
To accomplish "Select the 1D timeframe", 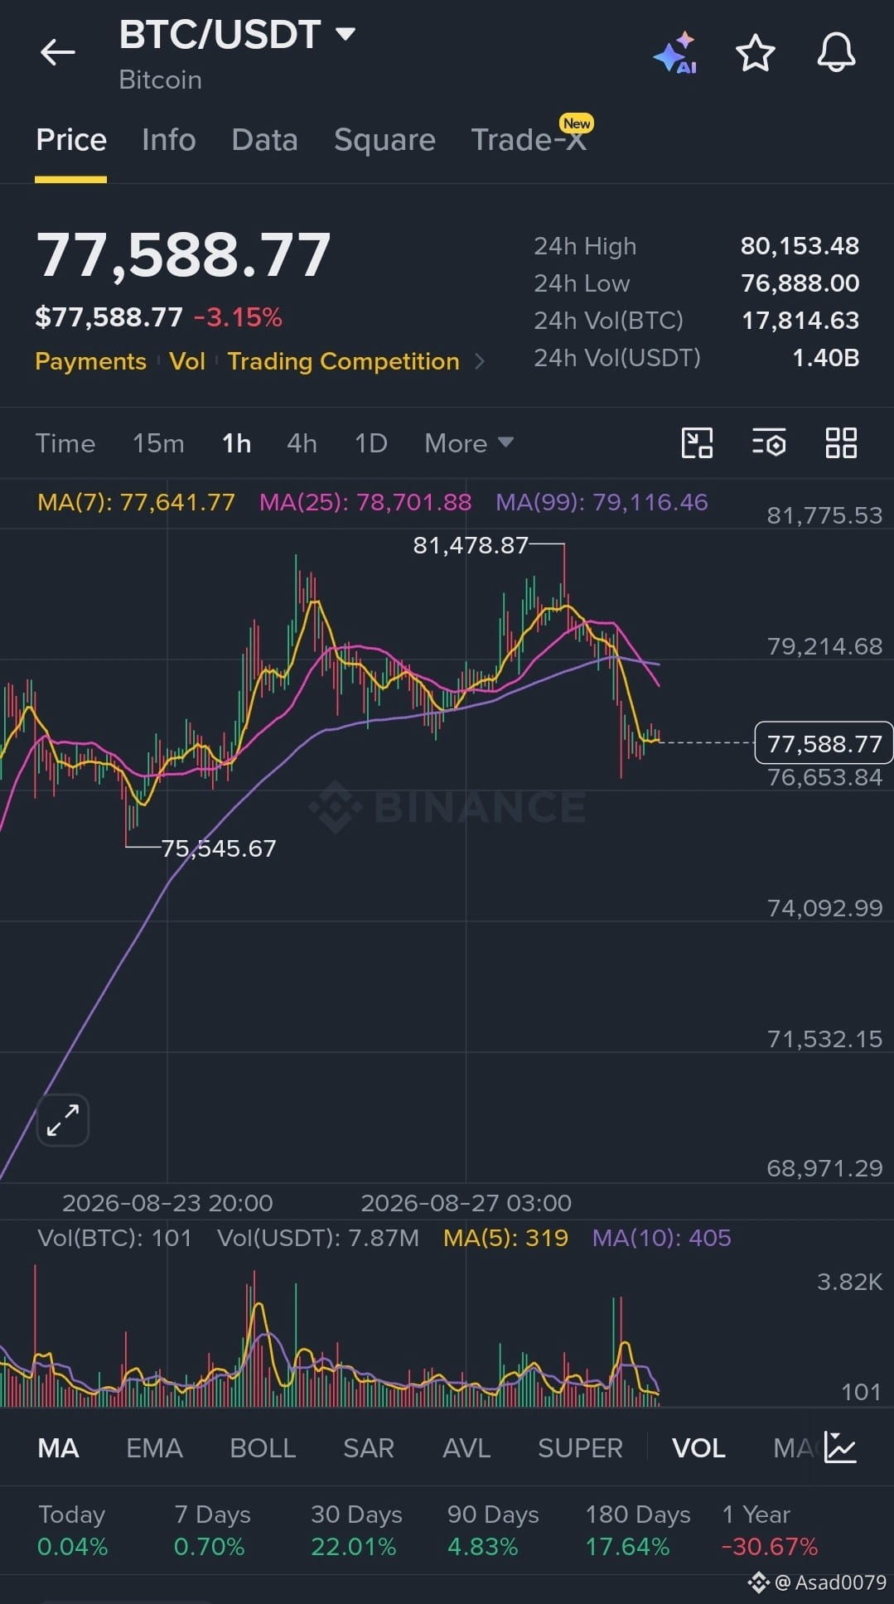I will click(370, 443).
